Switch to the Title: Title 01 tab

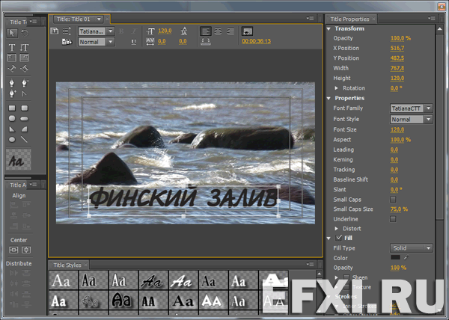coord(73,19)
